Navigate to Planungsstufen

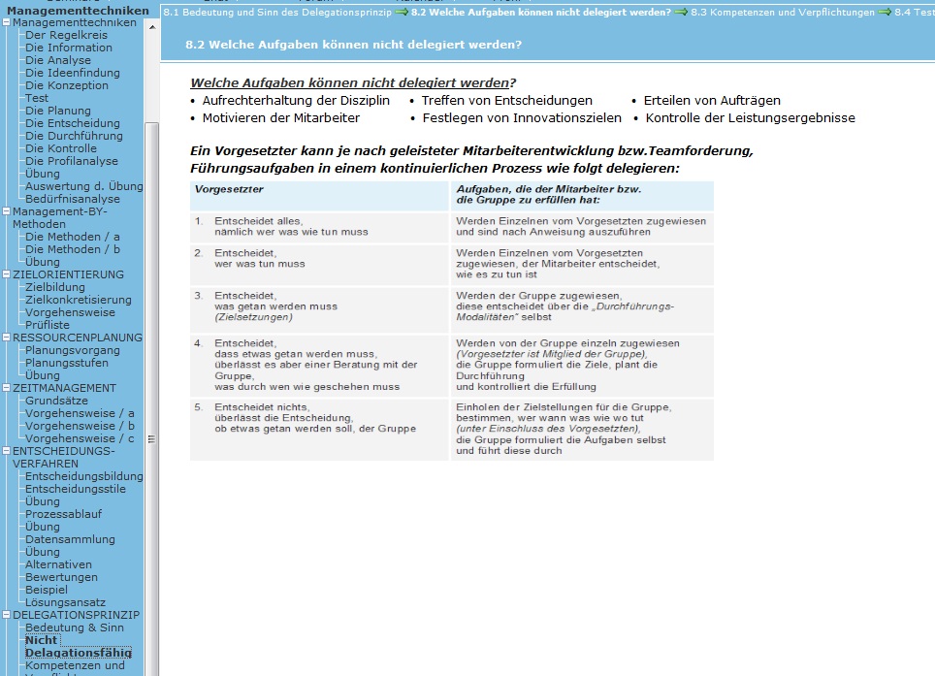click(x=67, y=363)
